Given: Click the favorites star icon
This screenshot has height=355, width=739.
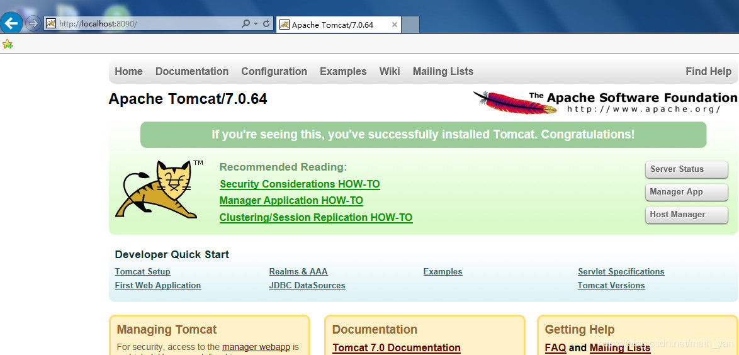Looking at the screenshot, I should point(7,44).
